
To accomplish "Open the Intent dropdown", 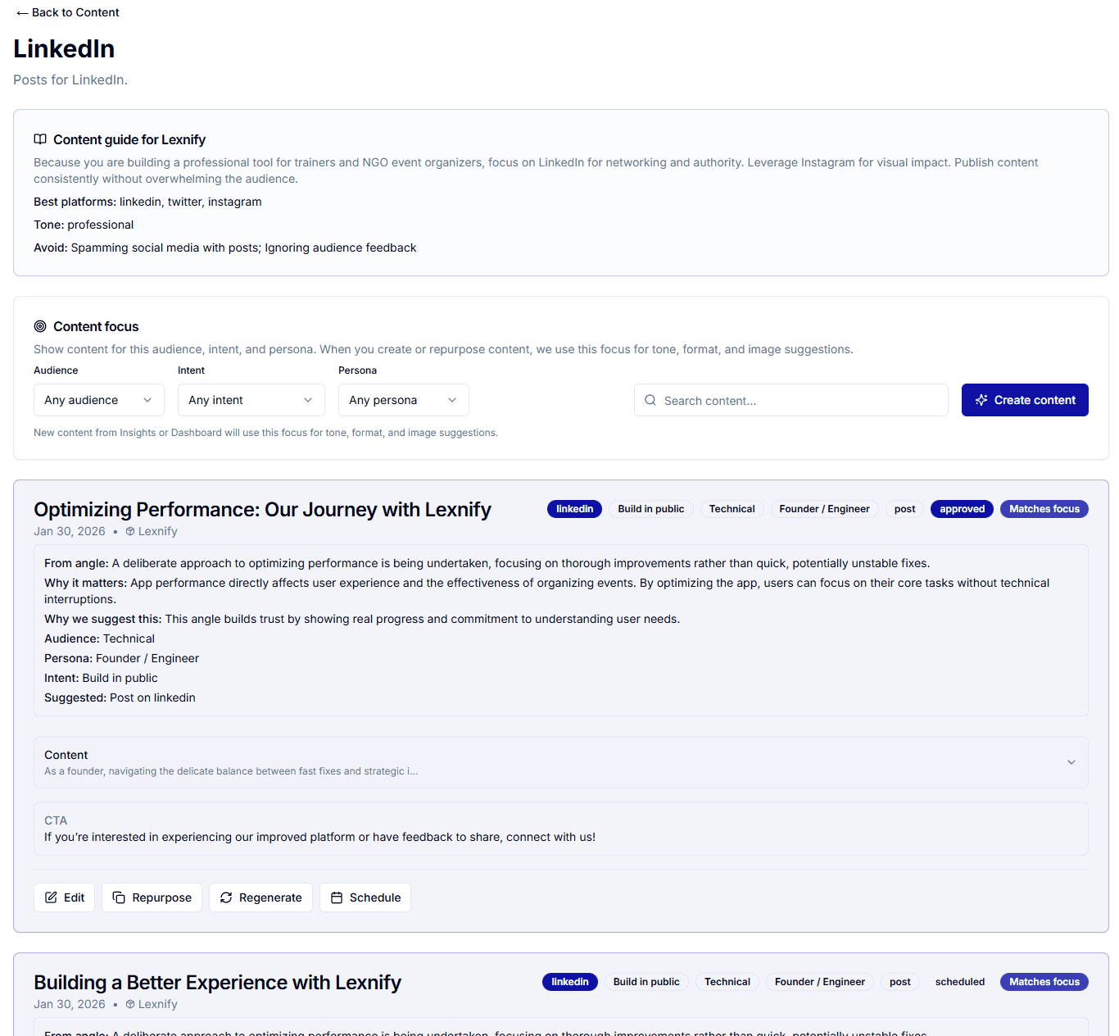I will [251, 400].
